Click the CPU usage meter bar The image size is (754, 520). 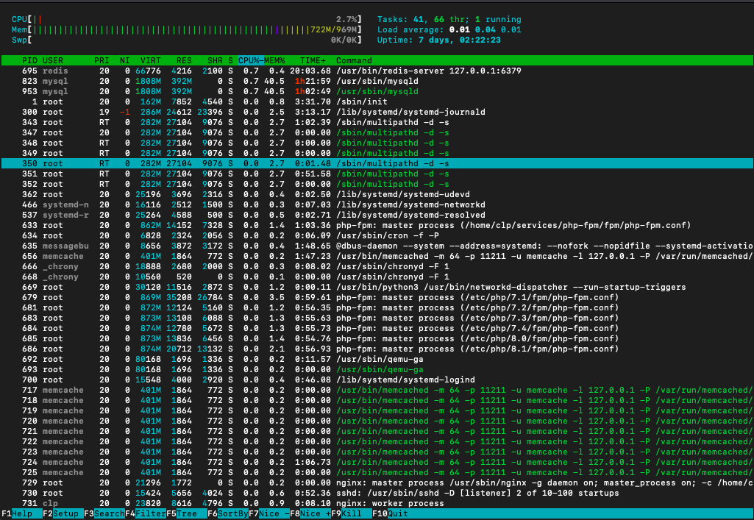click(187, 19)
